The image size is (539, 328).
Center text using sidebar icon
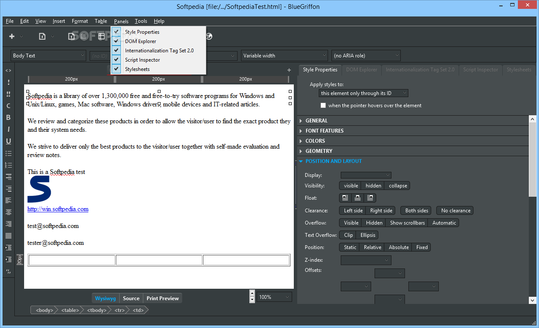pos(8,212)
